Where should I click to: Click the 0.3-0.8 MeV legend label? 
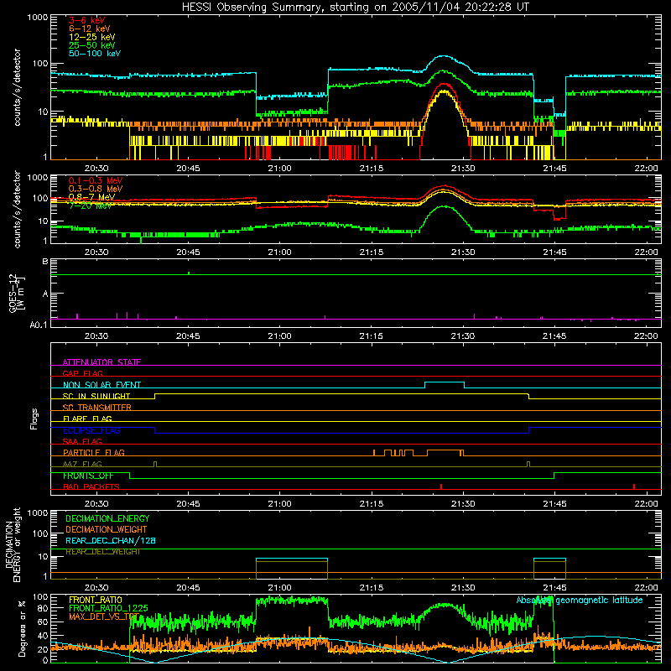[x=96, y=189]
